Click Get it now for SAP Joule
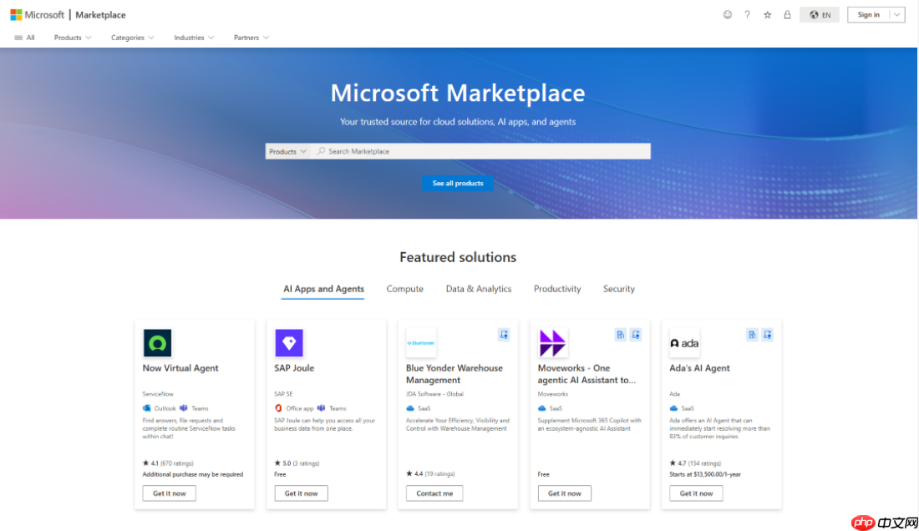919x531 pixels. click(x=301, y=493)
